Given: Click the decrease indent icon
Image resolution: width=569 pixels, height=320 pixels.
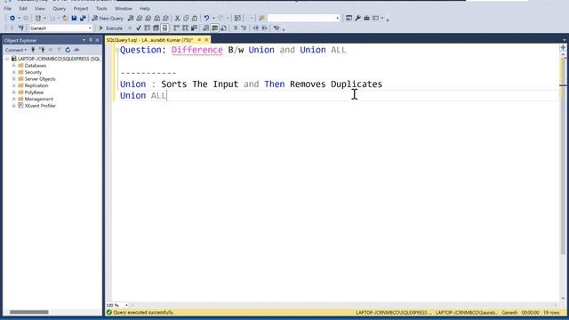Looking at the screenshot, I should point(256,28).
